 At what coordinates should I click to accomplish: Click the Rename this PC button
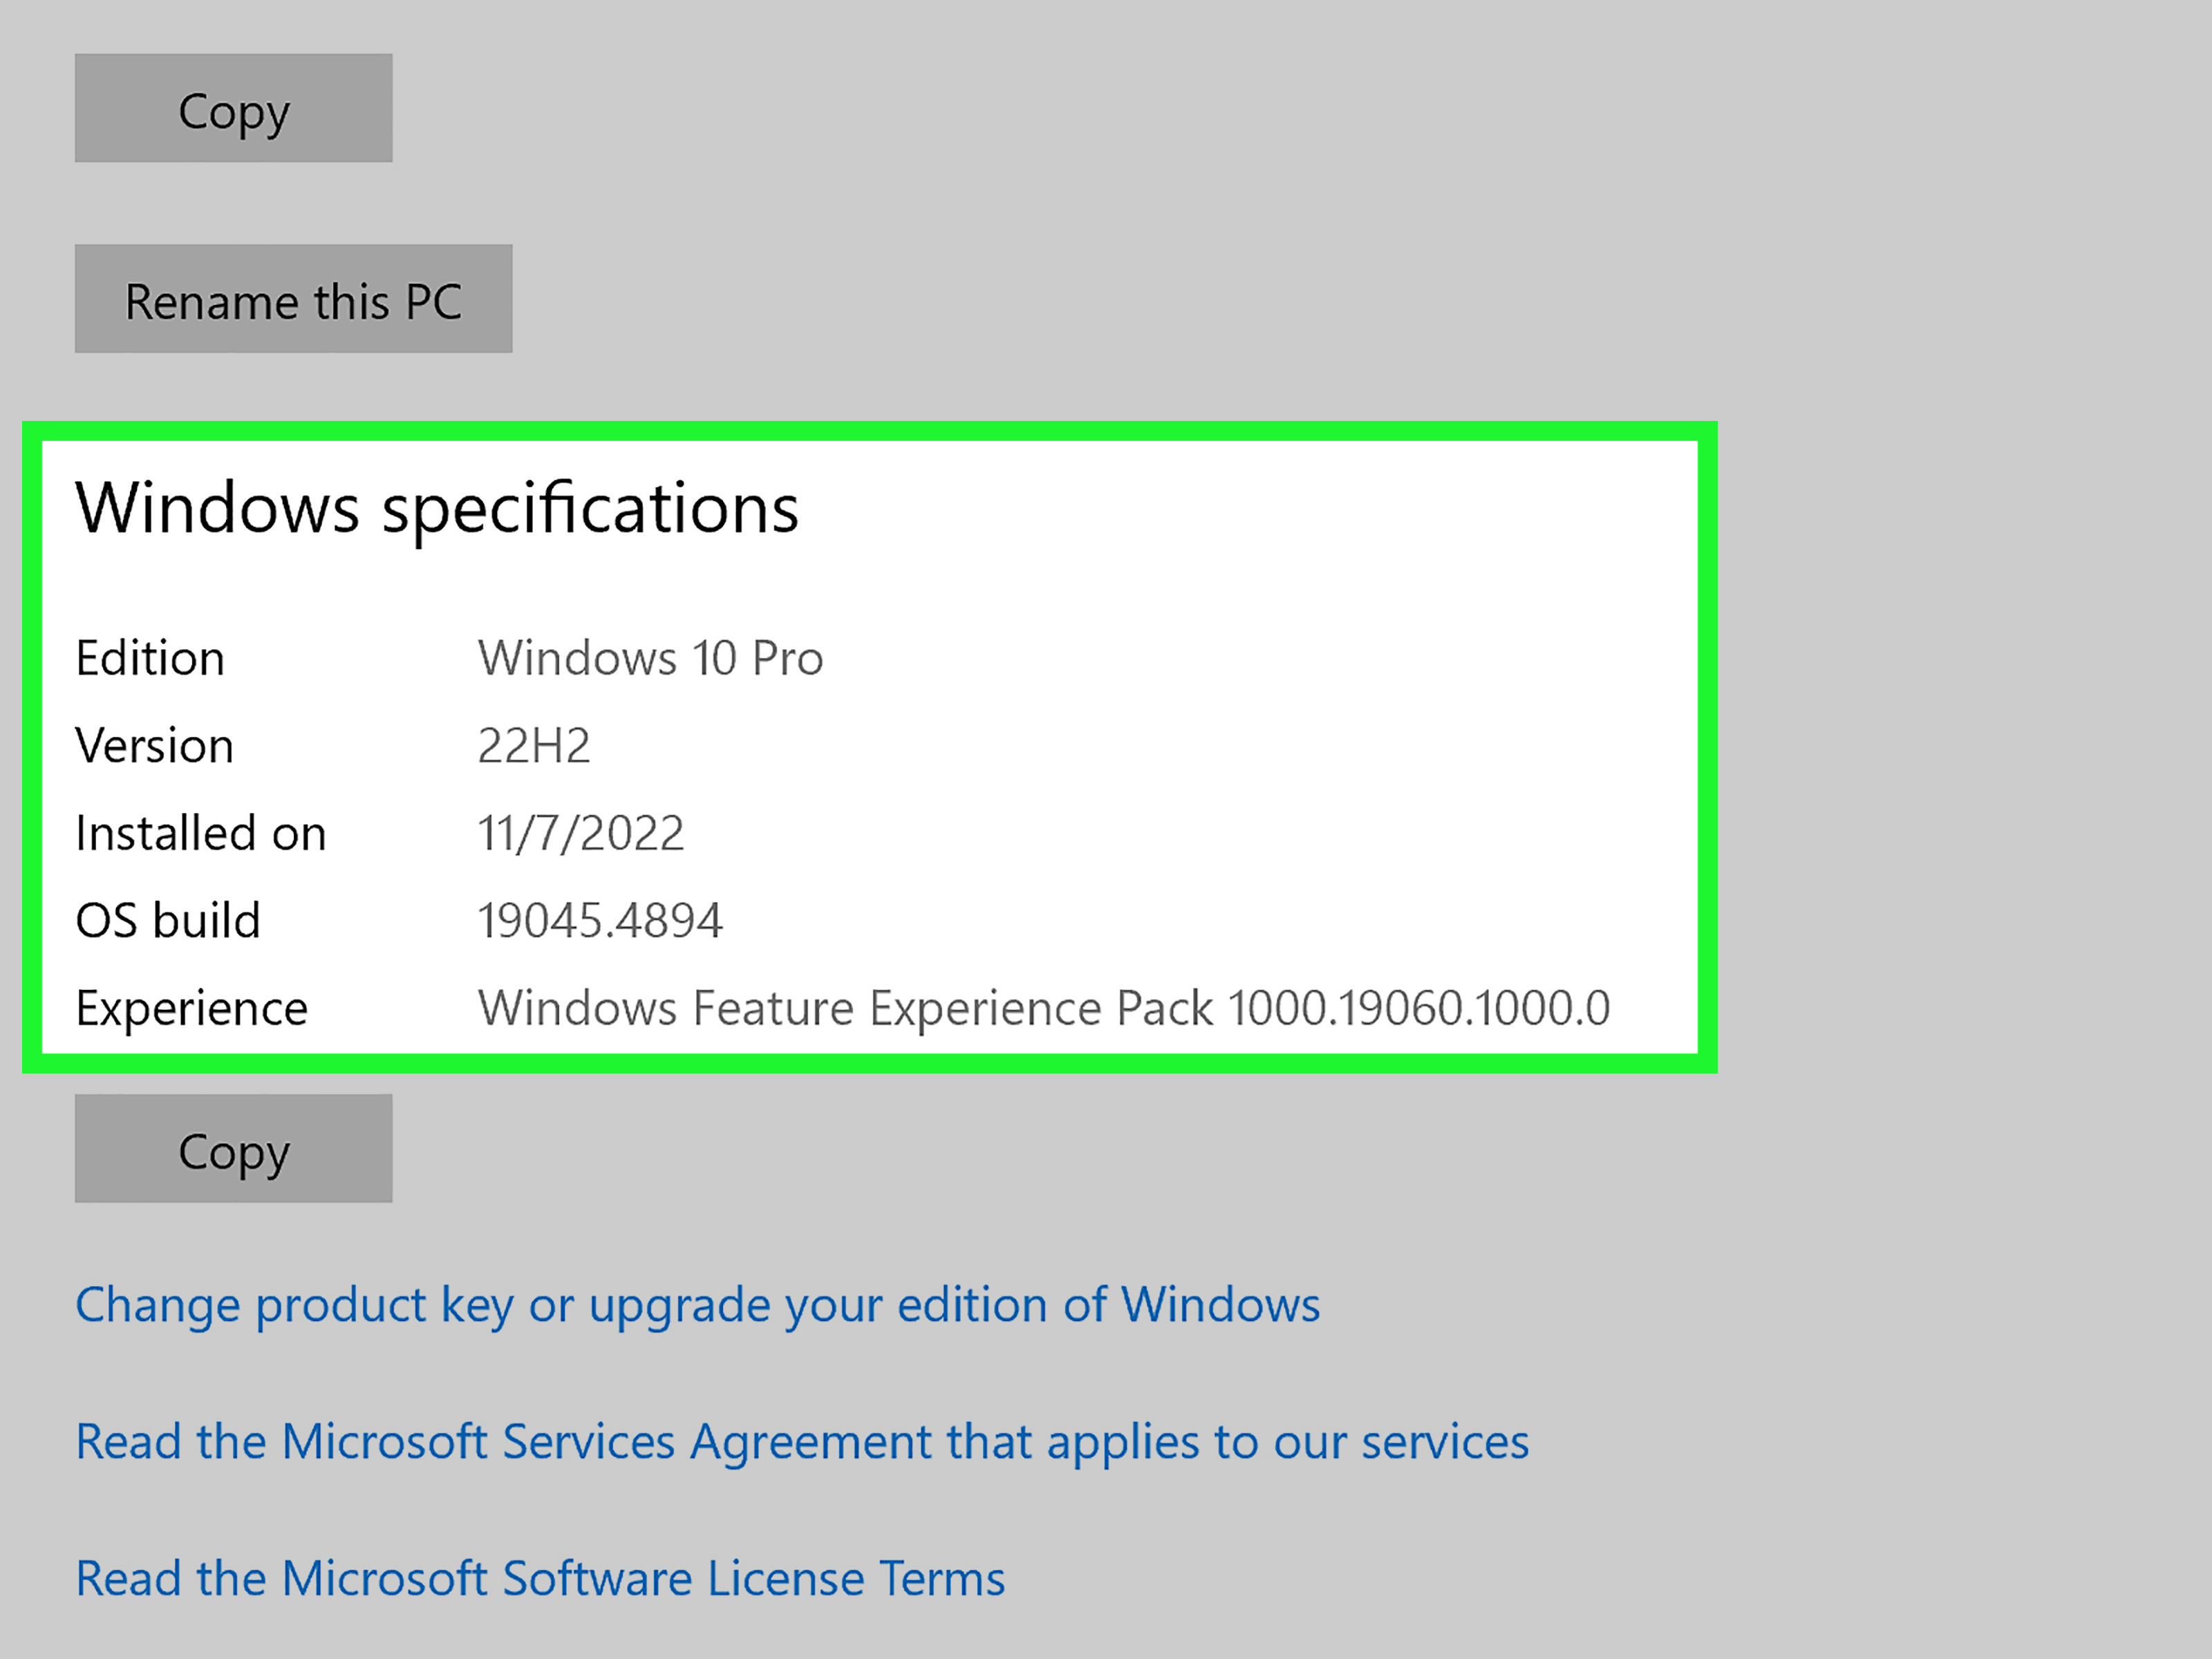(293, 299)
